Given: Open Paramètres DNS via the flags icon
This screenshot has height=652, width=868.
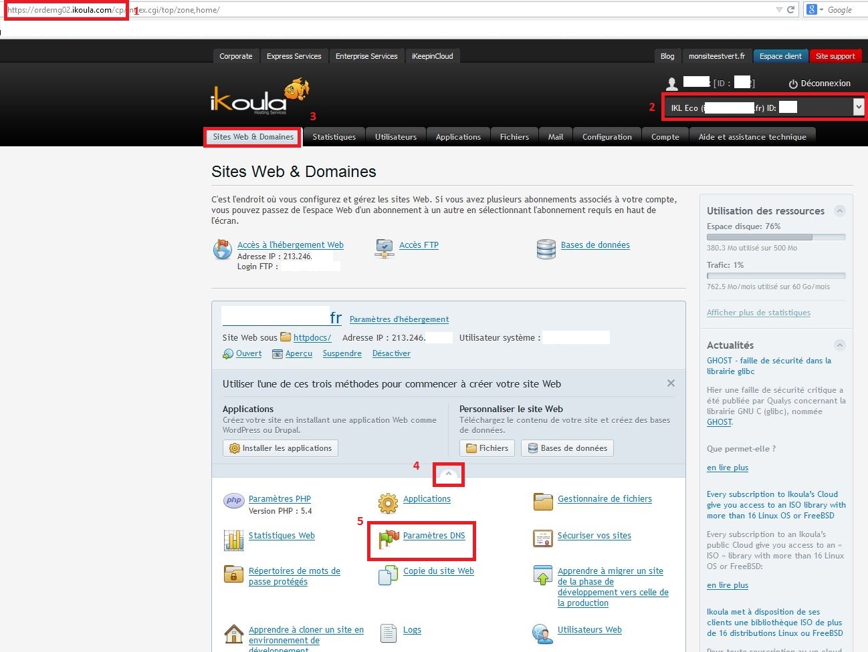Looking at the screenshot, I should pos(387,537).
